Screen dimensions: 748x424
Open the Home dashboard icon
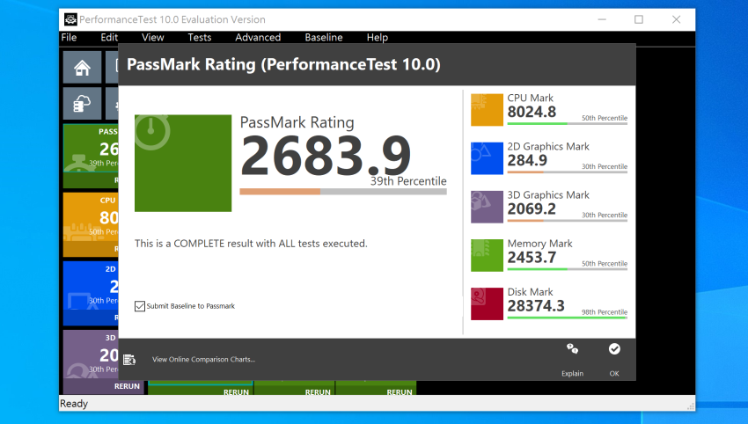82,68
